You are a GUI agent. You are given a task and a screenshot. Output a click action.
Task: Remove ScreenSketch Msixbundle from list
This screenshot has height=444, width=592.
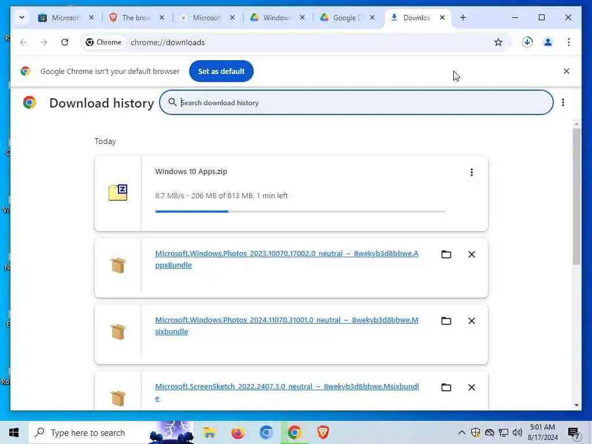pos(472,387)
